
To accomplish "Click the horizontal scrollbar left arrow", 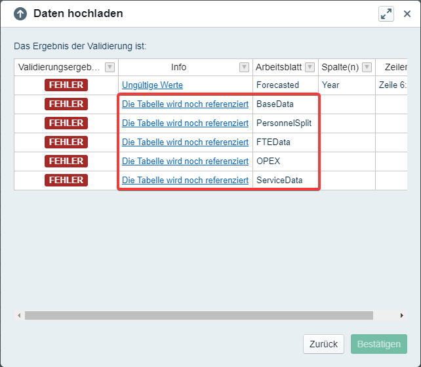I will [x=19, y=316].
